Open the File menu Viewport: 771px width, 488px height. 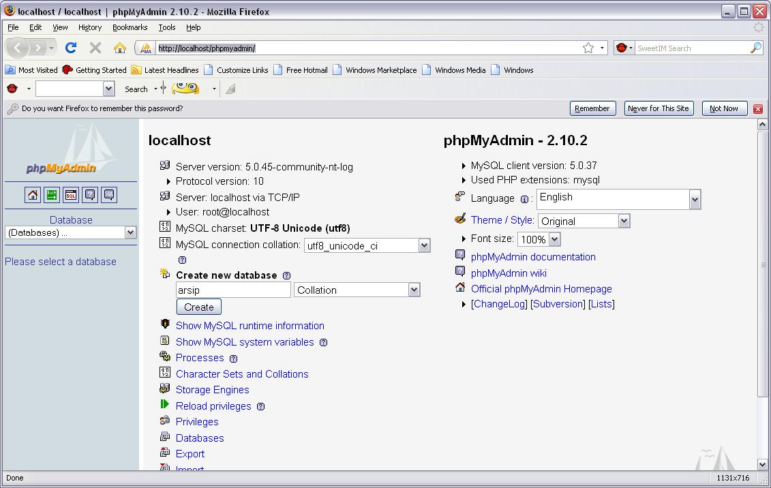tap(13, 27)
